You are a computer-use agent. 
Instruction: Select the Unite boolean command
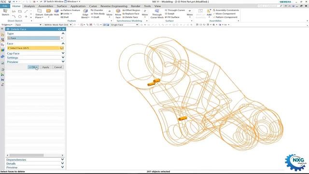[66, 14]
